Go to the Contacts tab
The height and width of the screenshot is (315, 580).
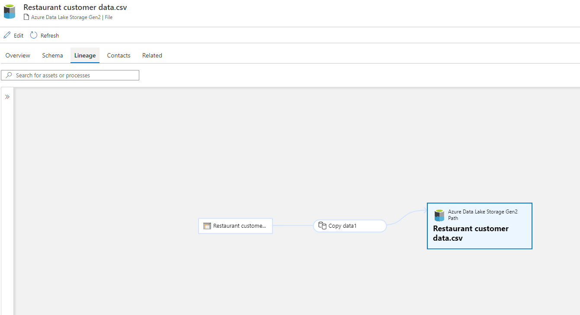[x=119, y=55]
